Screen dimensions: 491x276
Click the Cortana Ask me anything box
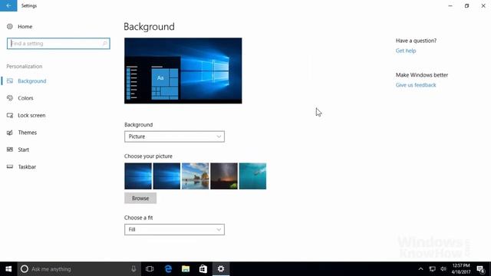coord(79,269)
